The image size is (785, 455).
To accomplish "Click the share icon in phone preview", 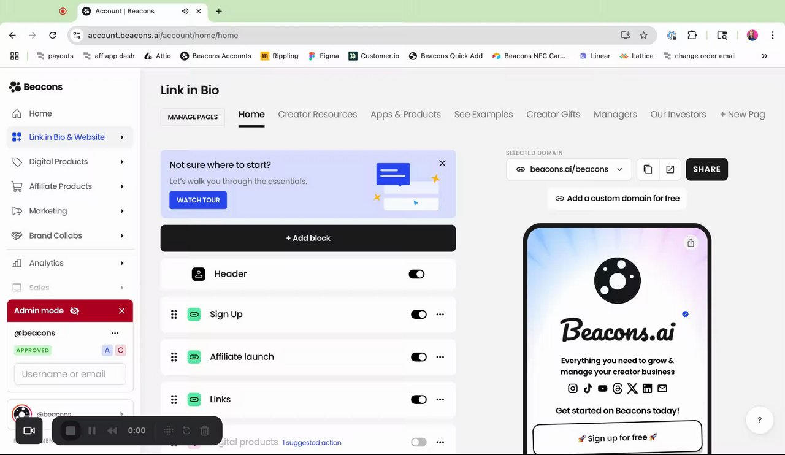I will 691,242.
